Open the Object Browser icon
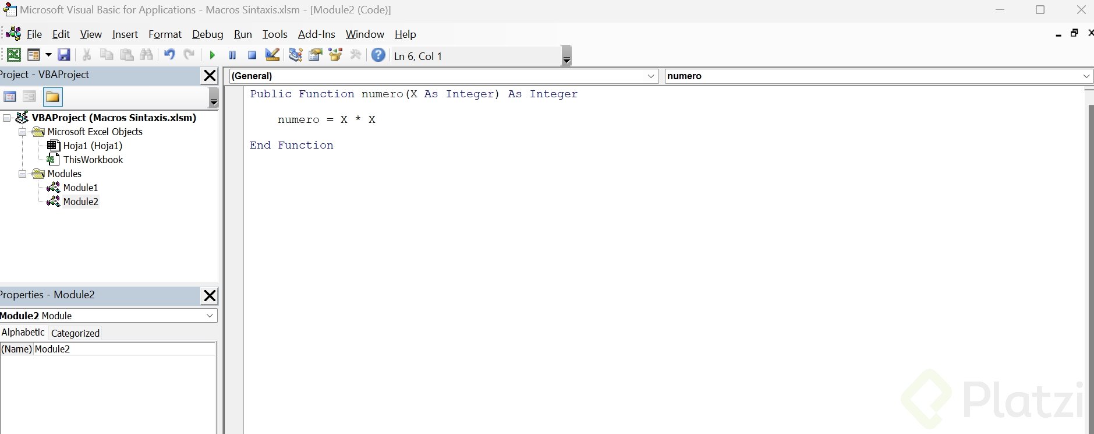This screenshot has height=434, width=1094. pyautogui.click(x=335, y=55)
